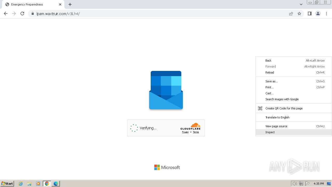Open the Windows Start button

coord(7,183)
